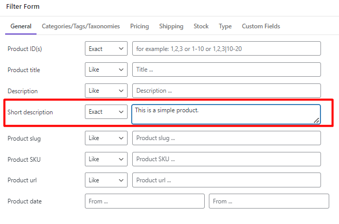The image size is (339, 224).
Task: Open the Custom Fields tab
Action: [x=261, y=26]
